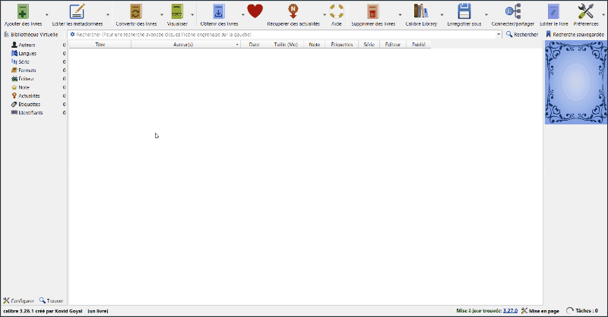Screen dimensions: 608x317
Task: Click the blue book cover thumbnail
Action: click(x=576, y=83)
